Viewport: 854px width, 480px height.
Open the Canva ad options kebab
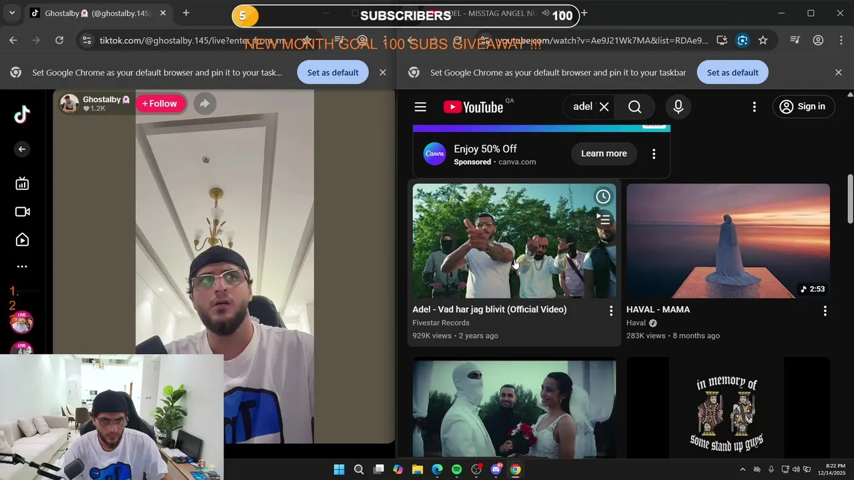point(654,154)
